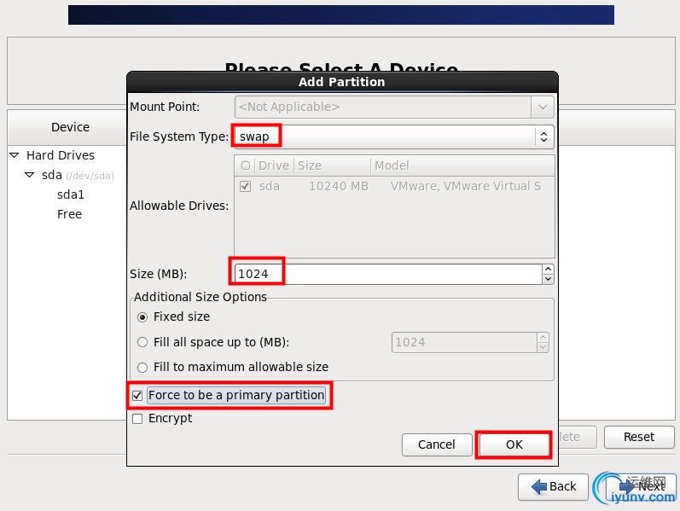Click the Mount Point Not Applicable field
Viewport: 680px width, 511px height.
click(x=383, y=107)
